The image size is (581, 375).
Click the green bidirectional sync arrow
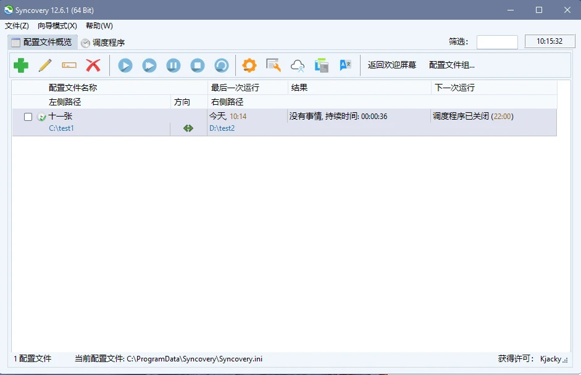pos(188,128)
